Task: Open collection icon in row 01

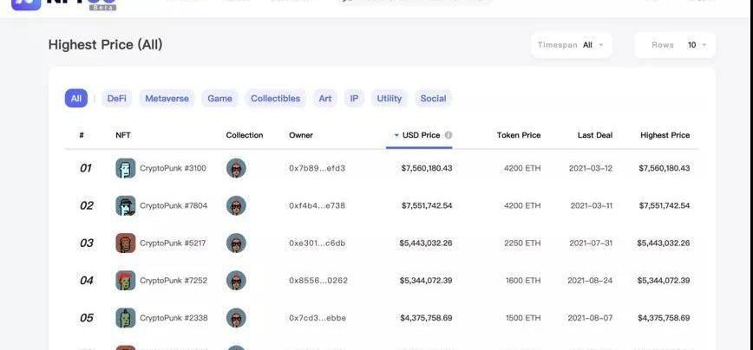Action: click(236, 168)
